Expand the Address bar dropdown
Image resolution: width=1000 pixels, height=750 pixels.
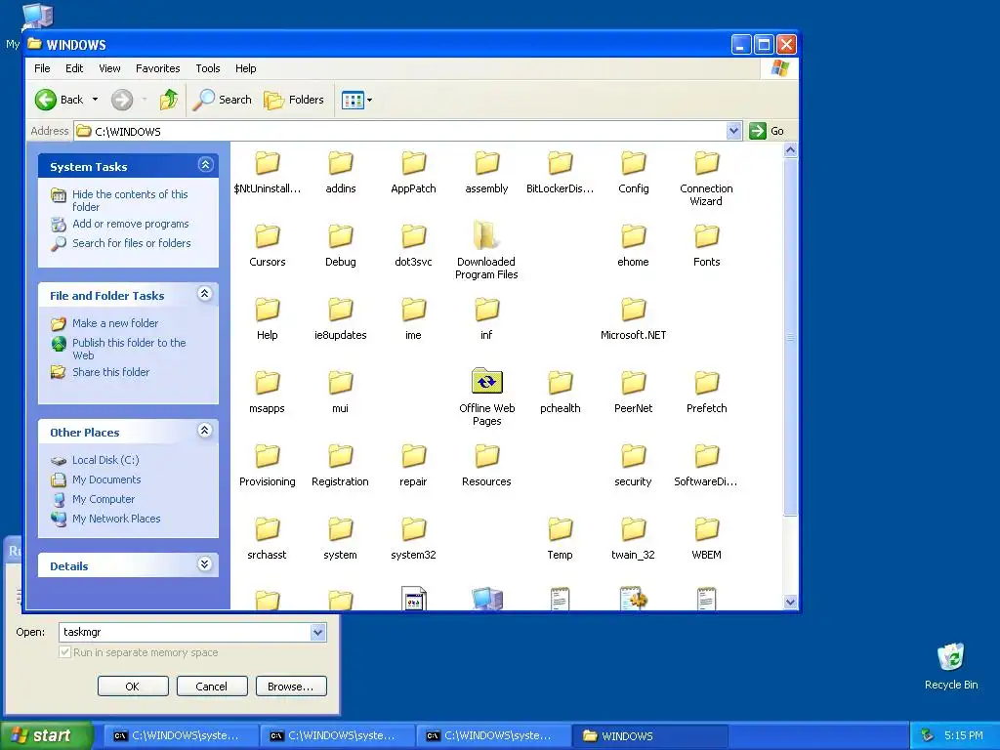click(x=733, y=131)
